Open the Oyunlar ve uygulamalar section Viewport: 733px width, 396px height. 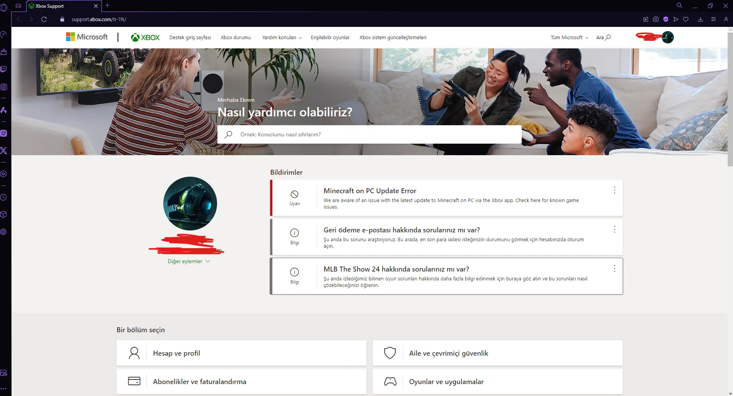[x=498, y=381]
